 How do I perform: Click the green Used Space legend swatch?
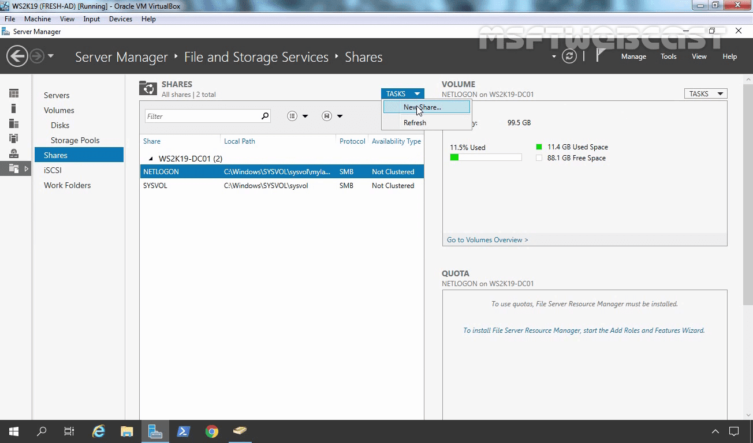click(539, 147)
